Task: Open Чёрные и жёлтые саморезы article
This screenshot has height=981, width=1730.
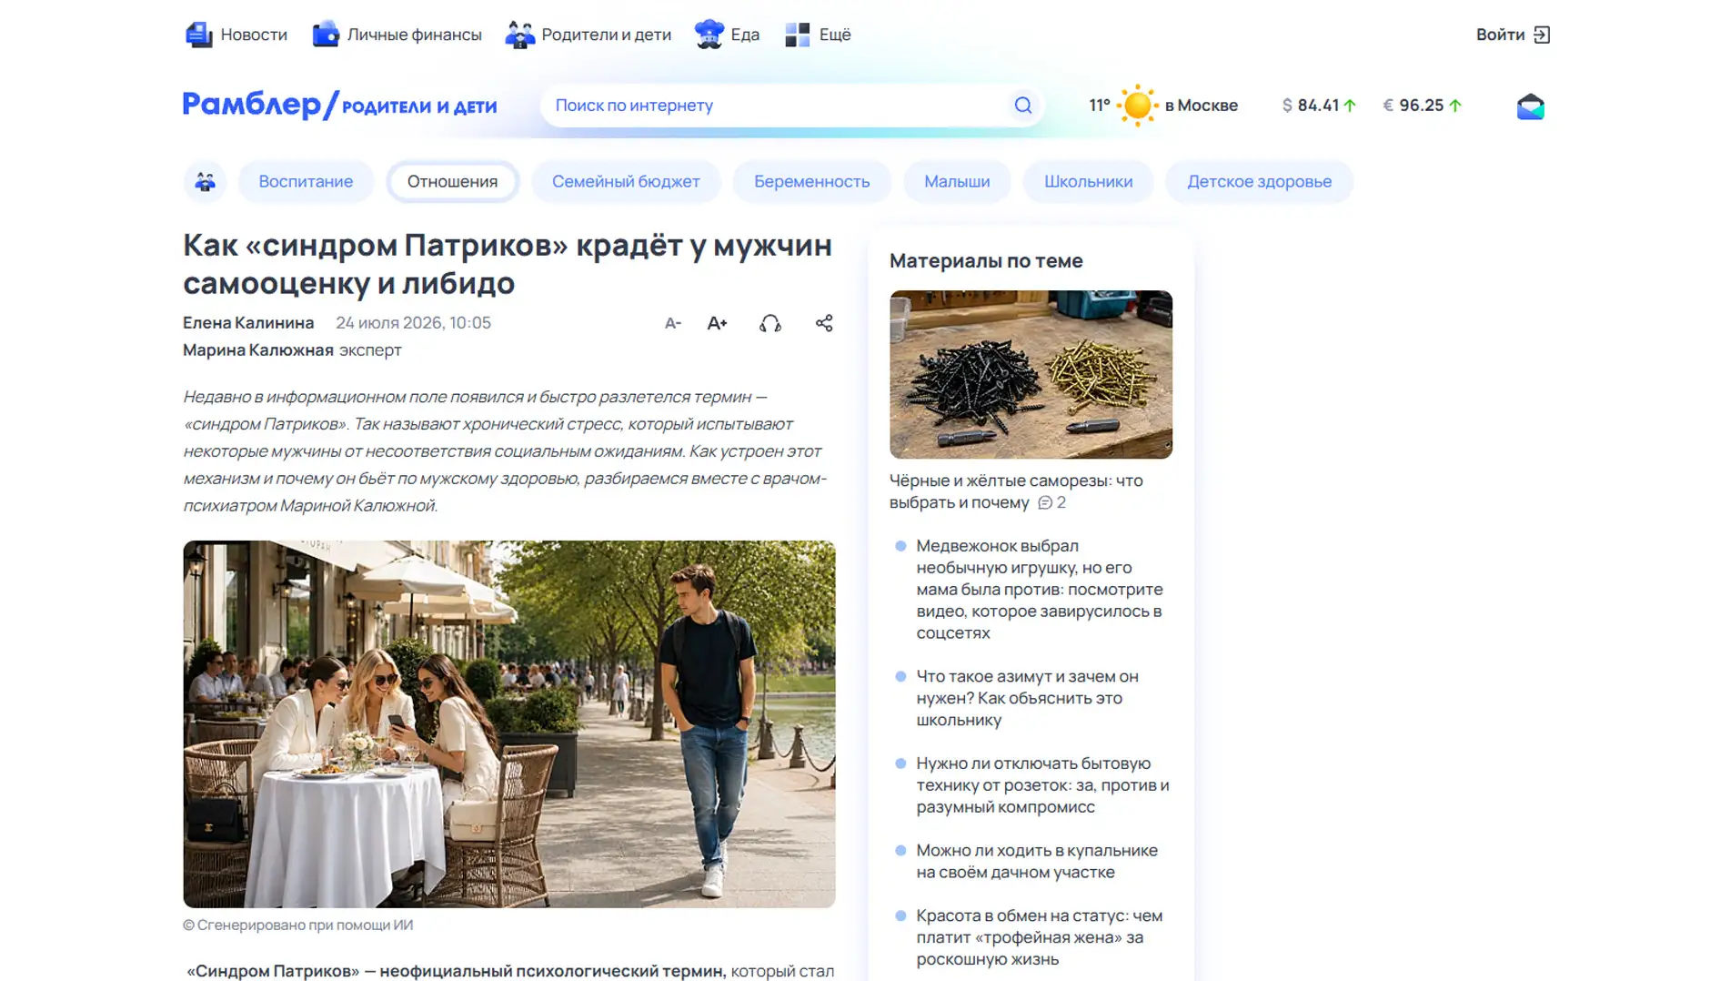Action: 1016,491
